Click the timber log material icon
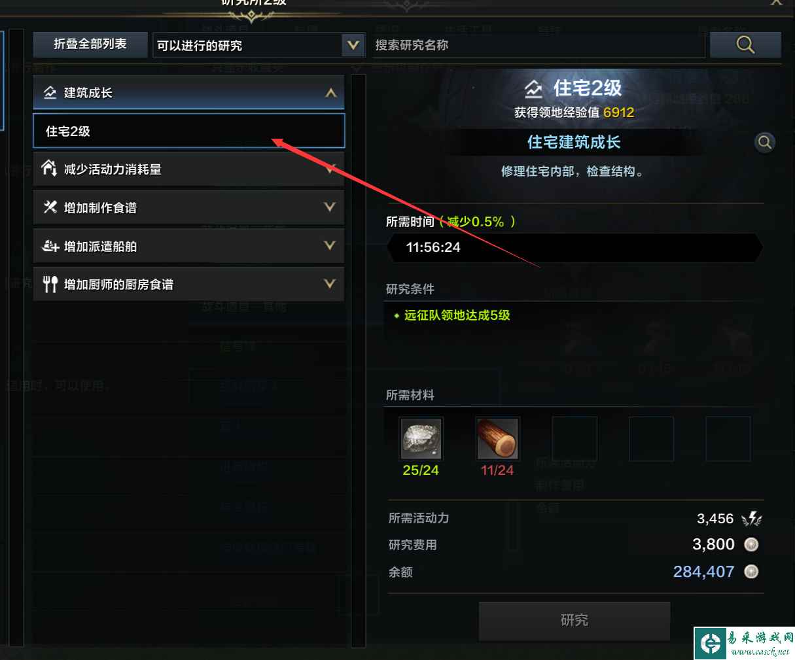 [x=497, y=439]
